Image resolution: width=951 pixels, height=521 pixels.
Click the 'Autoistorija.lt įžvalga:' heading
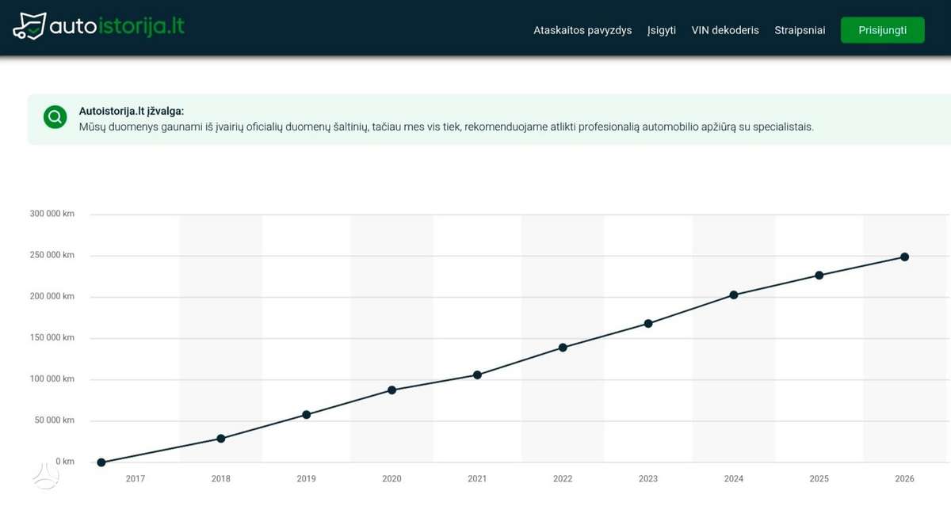(x=132, y=112)
